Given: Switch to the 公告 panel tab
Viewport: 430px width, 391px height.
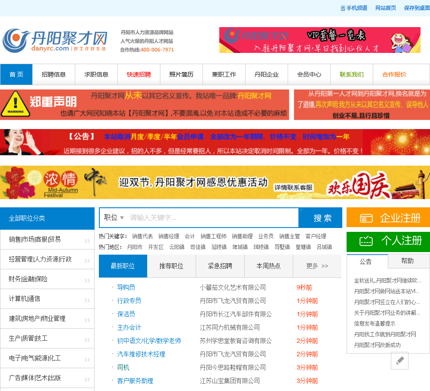Looking at the screenshot, I should tap(368, 262).
